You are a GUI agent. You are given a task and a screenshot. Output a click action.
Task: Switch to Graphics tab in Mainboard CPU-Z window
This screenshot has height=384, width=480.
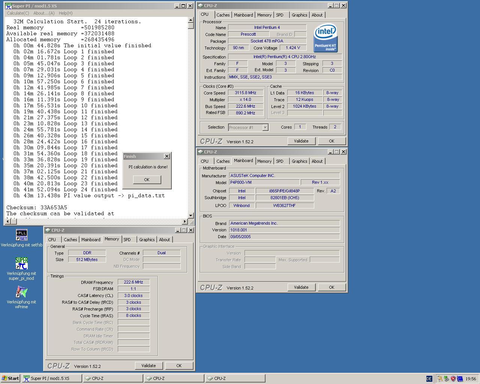299,161
